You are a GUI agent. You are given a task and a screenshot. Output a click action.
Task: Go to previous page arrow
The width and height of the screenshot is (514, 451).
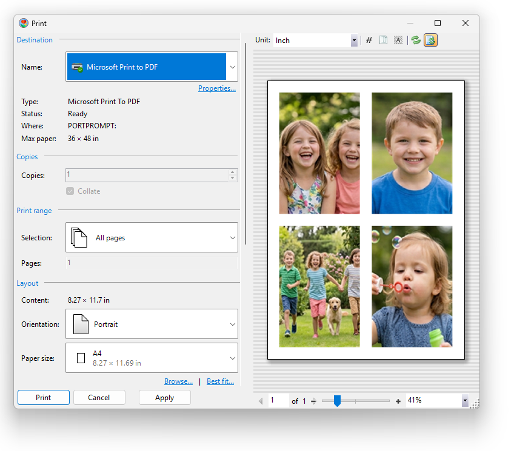[261, 401]
